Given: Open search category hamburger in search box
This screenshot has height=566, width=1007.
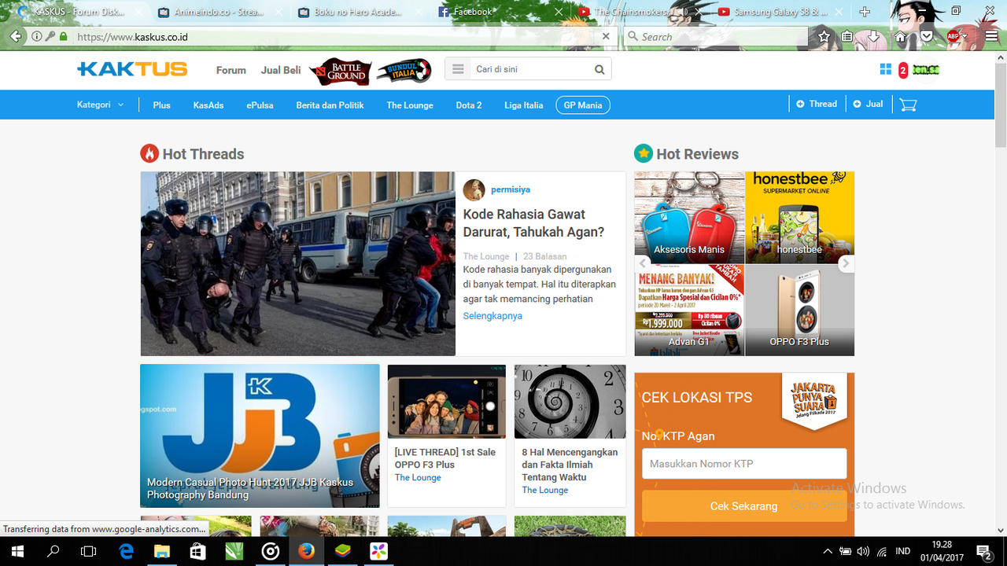Looking at the screenshot, I should (458, 69).
